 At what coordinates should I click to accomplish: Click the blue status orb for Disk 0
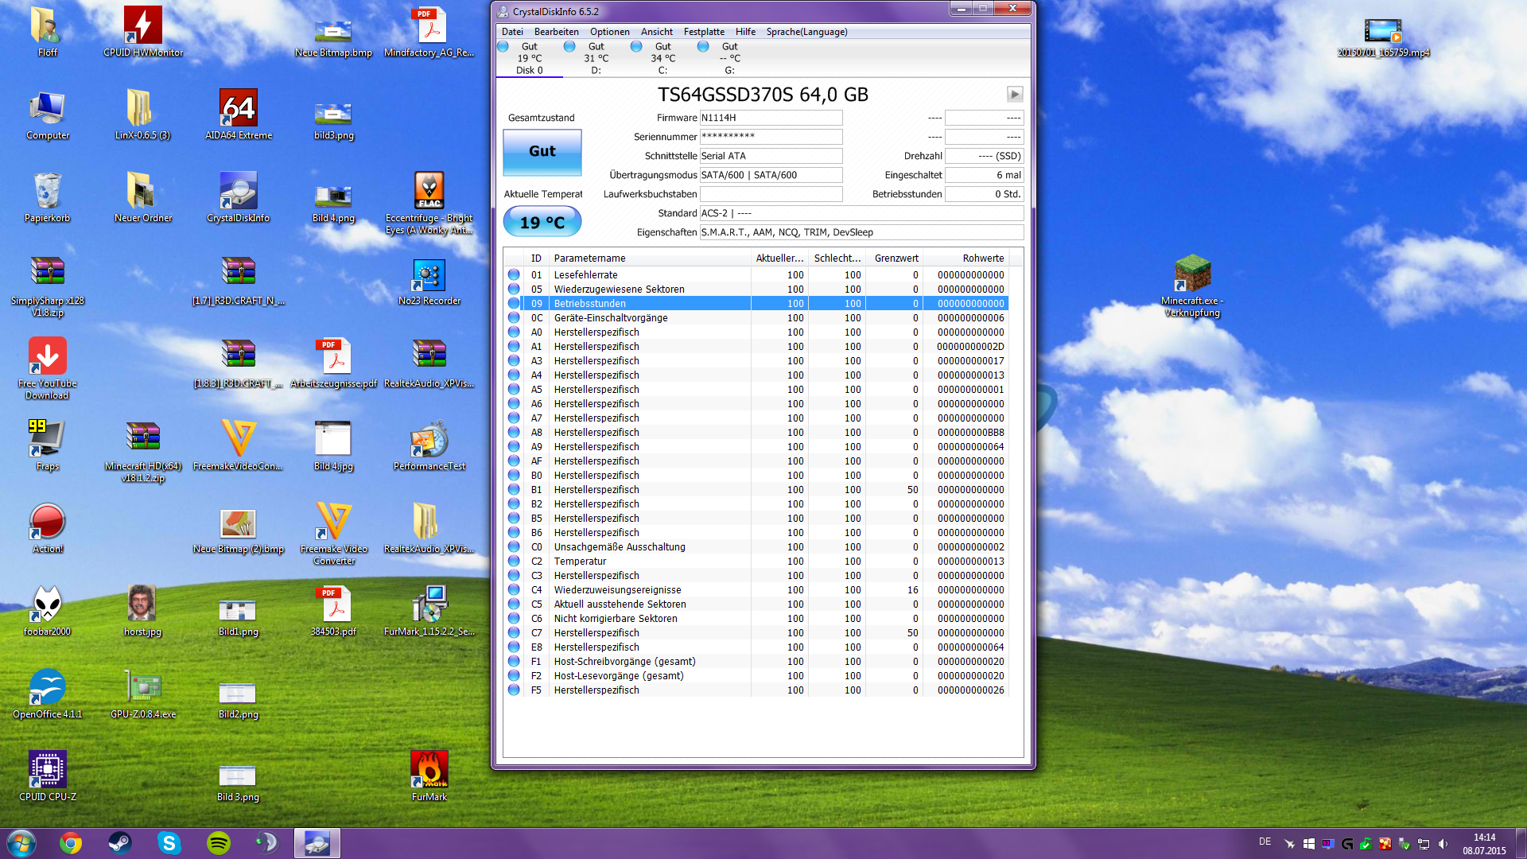[503, 47]
